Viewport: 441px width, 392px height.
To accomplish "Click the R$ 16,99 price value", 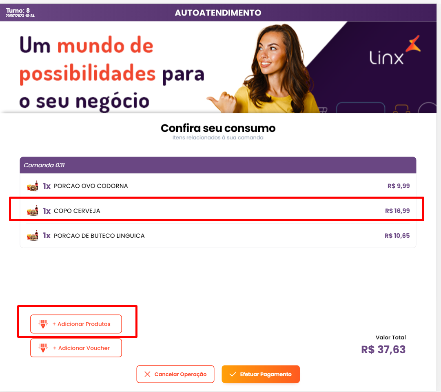I will 397,210.
